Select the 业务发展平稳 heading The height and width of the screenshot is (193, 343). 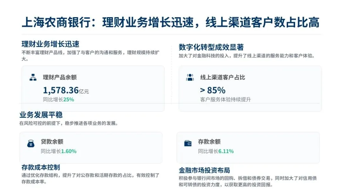[41, 115]
